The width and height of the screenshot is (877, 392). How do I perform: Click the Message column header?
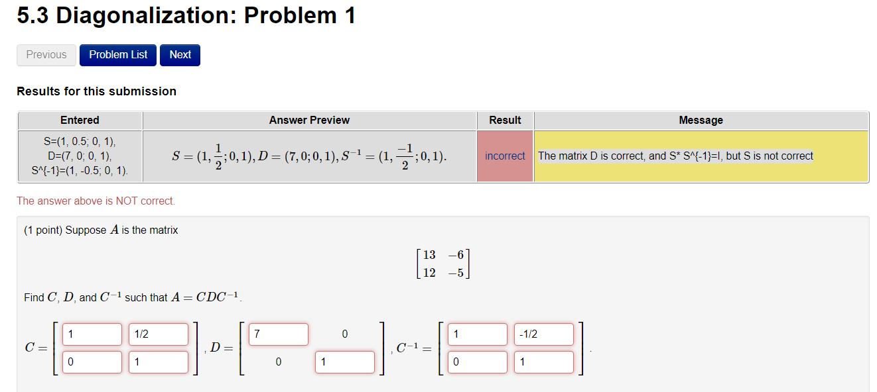tap(701, 121)
